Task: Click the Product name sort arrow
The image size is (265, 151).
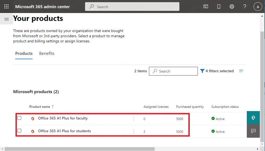Action: click(53, 106)
